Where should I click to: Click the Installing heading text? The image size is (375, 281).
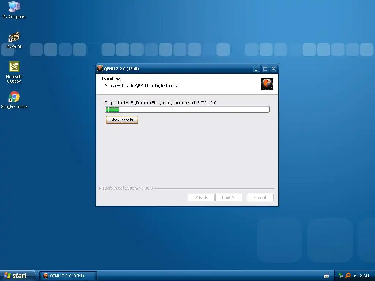[x=111, y=79]
